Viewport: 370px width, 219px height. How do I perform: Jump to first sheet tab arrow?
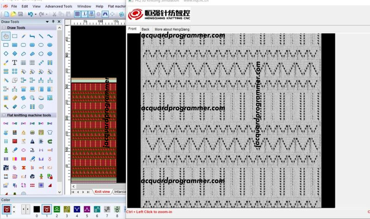pos(73,192)
